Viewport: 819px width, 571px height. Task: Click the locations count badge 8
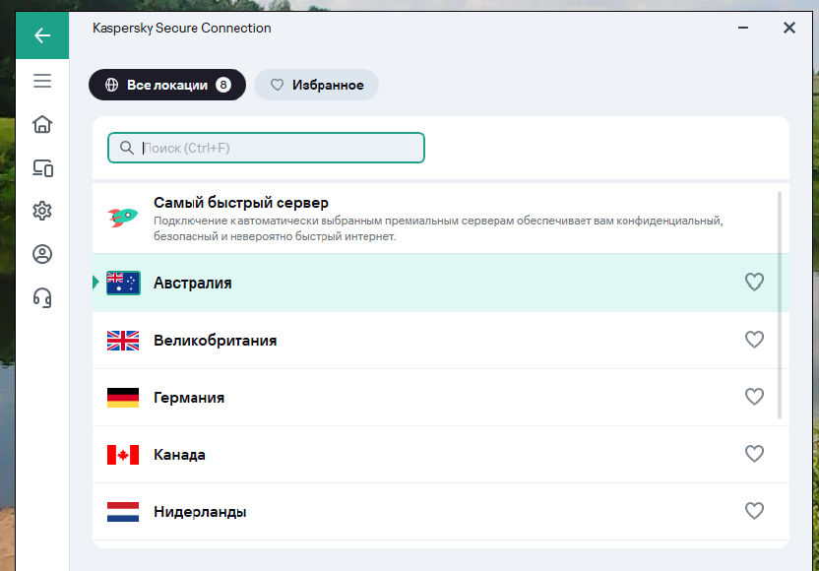point(223,85)
